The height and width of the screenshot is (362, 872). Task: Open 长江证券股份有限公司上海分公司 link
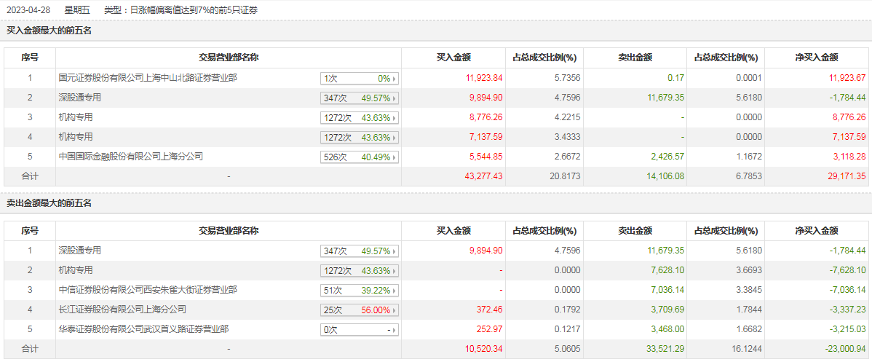(x=122, y=309)
